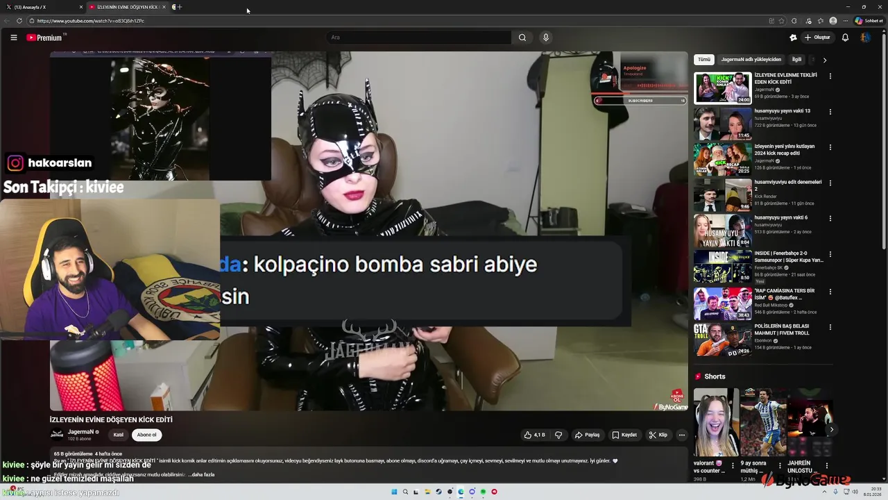
Task: Open a new browser tab with plus
Action: coord(180,7)
